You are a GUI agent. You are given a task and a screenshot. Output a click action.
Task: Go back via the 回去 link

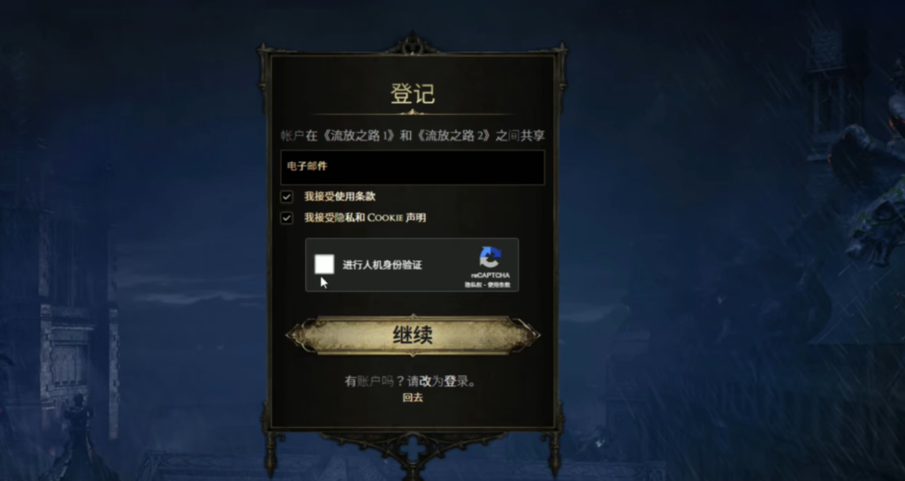coord(413,397)
